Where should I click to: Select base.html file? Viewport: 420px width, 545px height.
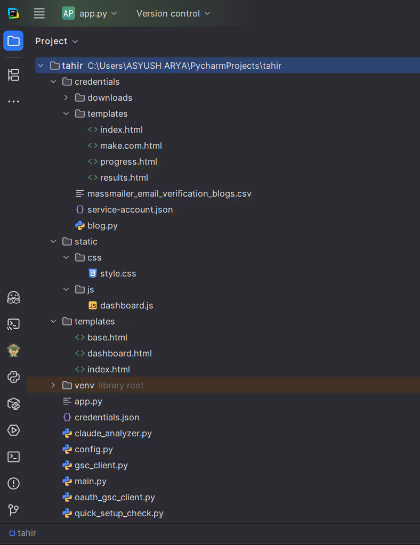tap(108, 338)
